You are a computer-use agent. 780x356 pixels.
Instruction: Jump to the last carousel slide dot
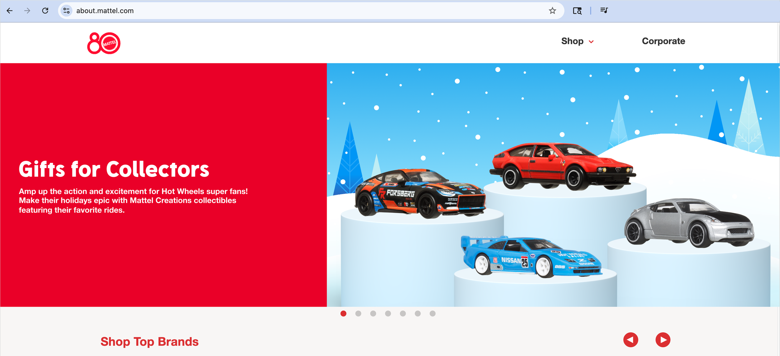[x=432, y=314]
